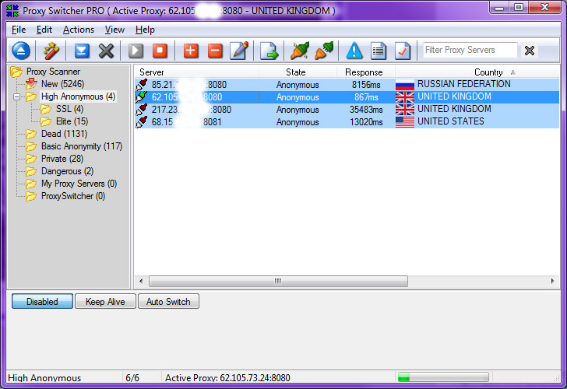Select the Private (28) folder

pyautogui.click(x=62, y=159)
